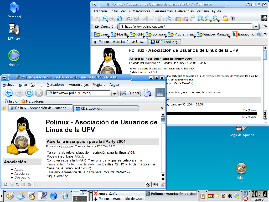Open the KDE K menu launcher

coord(10,196)
